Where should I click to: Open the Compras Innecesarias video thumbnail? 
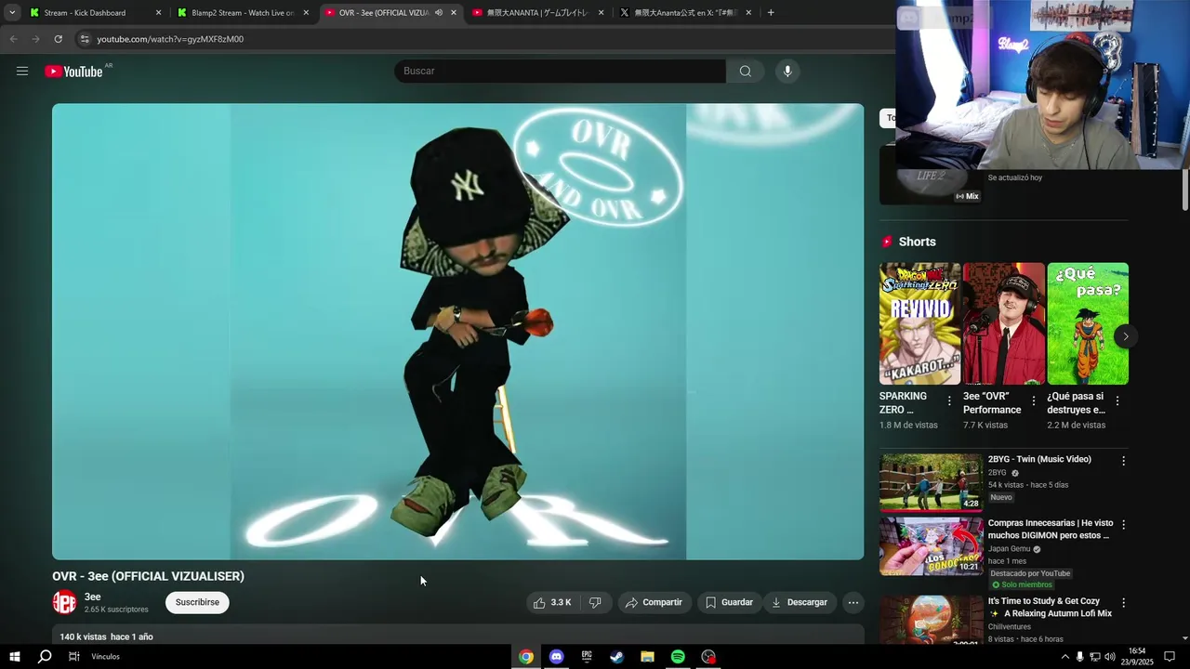point(931,546)
